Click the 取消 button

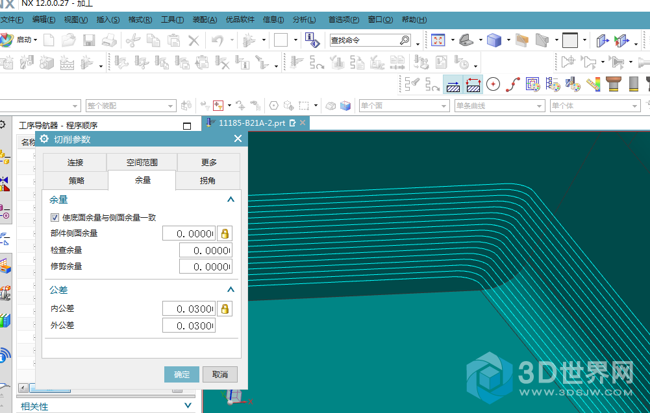click(x=219, y=375)
